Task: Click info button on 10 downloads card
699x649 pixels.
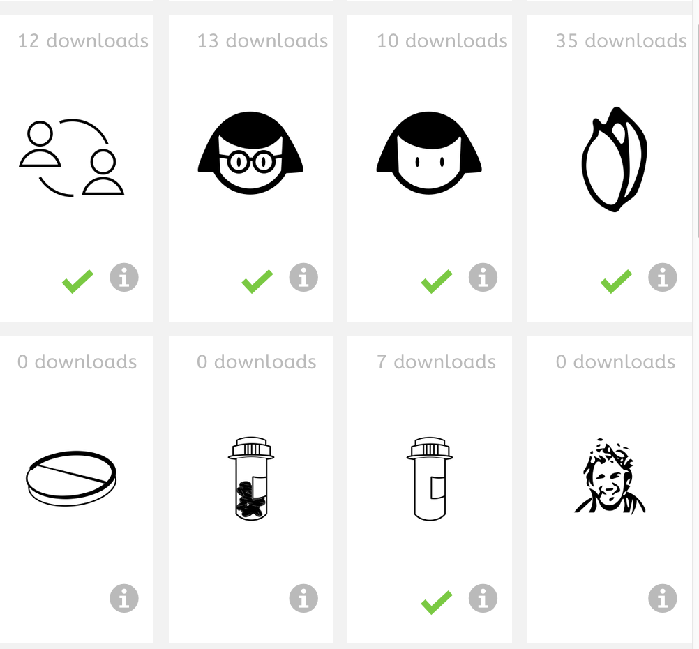Action: pos(483,278)
